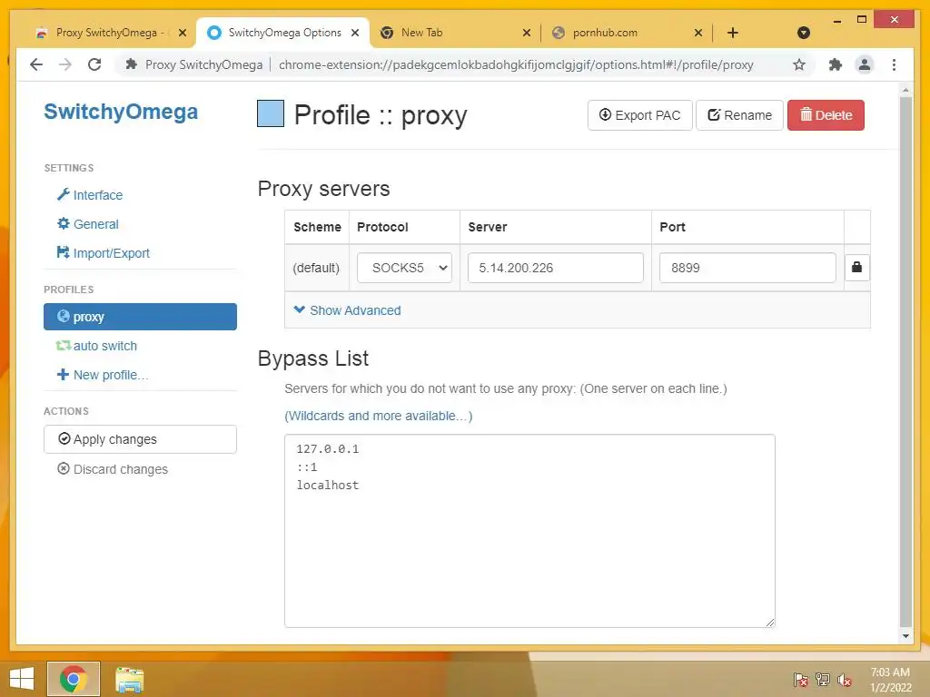Click the plus icon beside New profile
930x697 pixels.
[63, 374]
